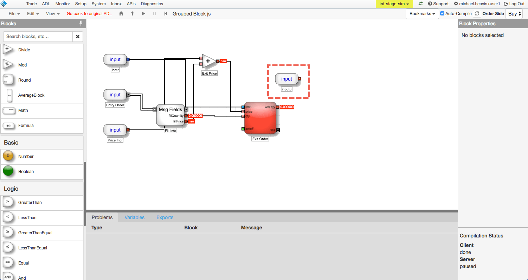This screenshot has width=528, height=280.
Task: Toggle the Auto-Compile checkbox
Action: pos(442,14)
